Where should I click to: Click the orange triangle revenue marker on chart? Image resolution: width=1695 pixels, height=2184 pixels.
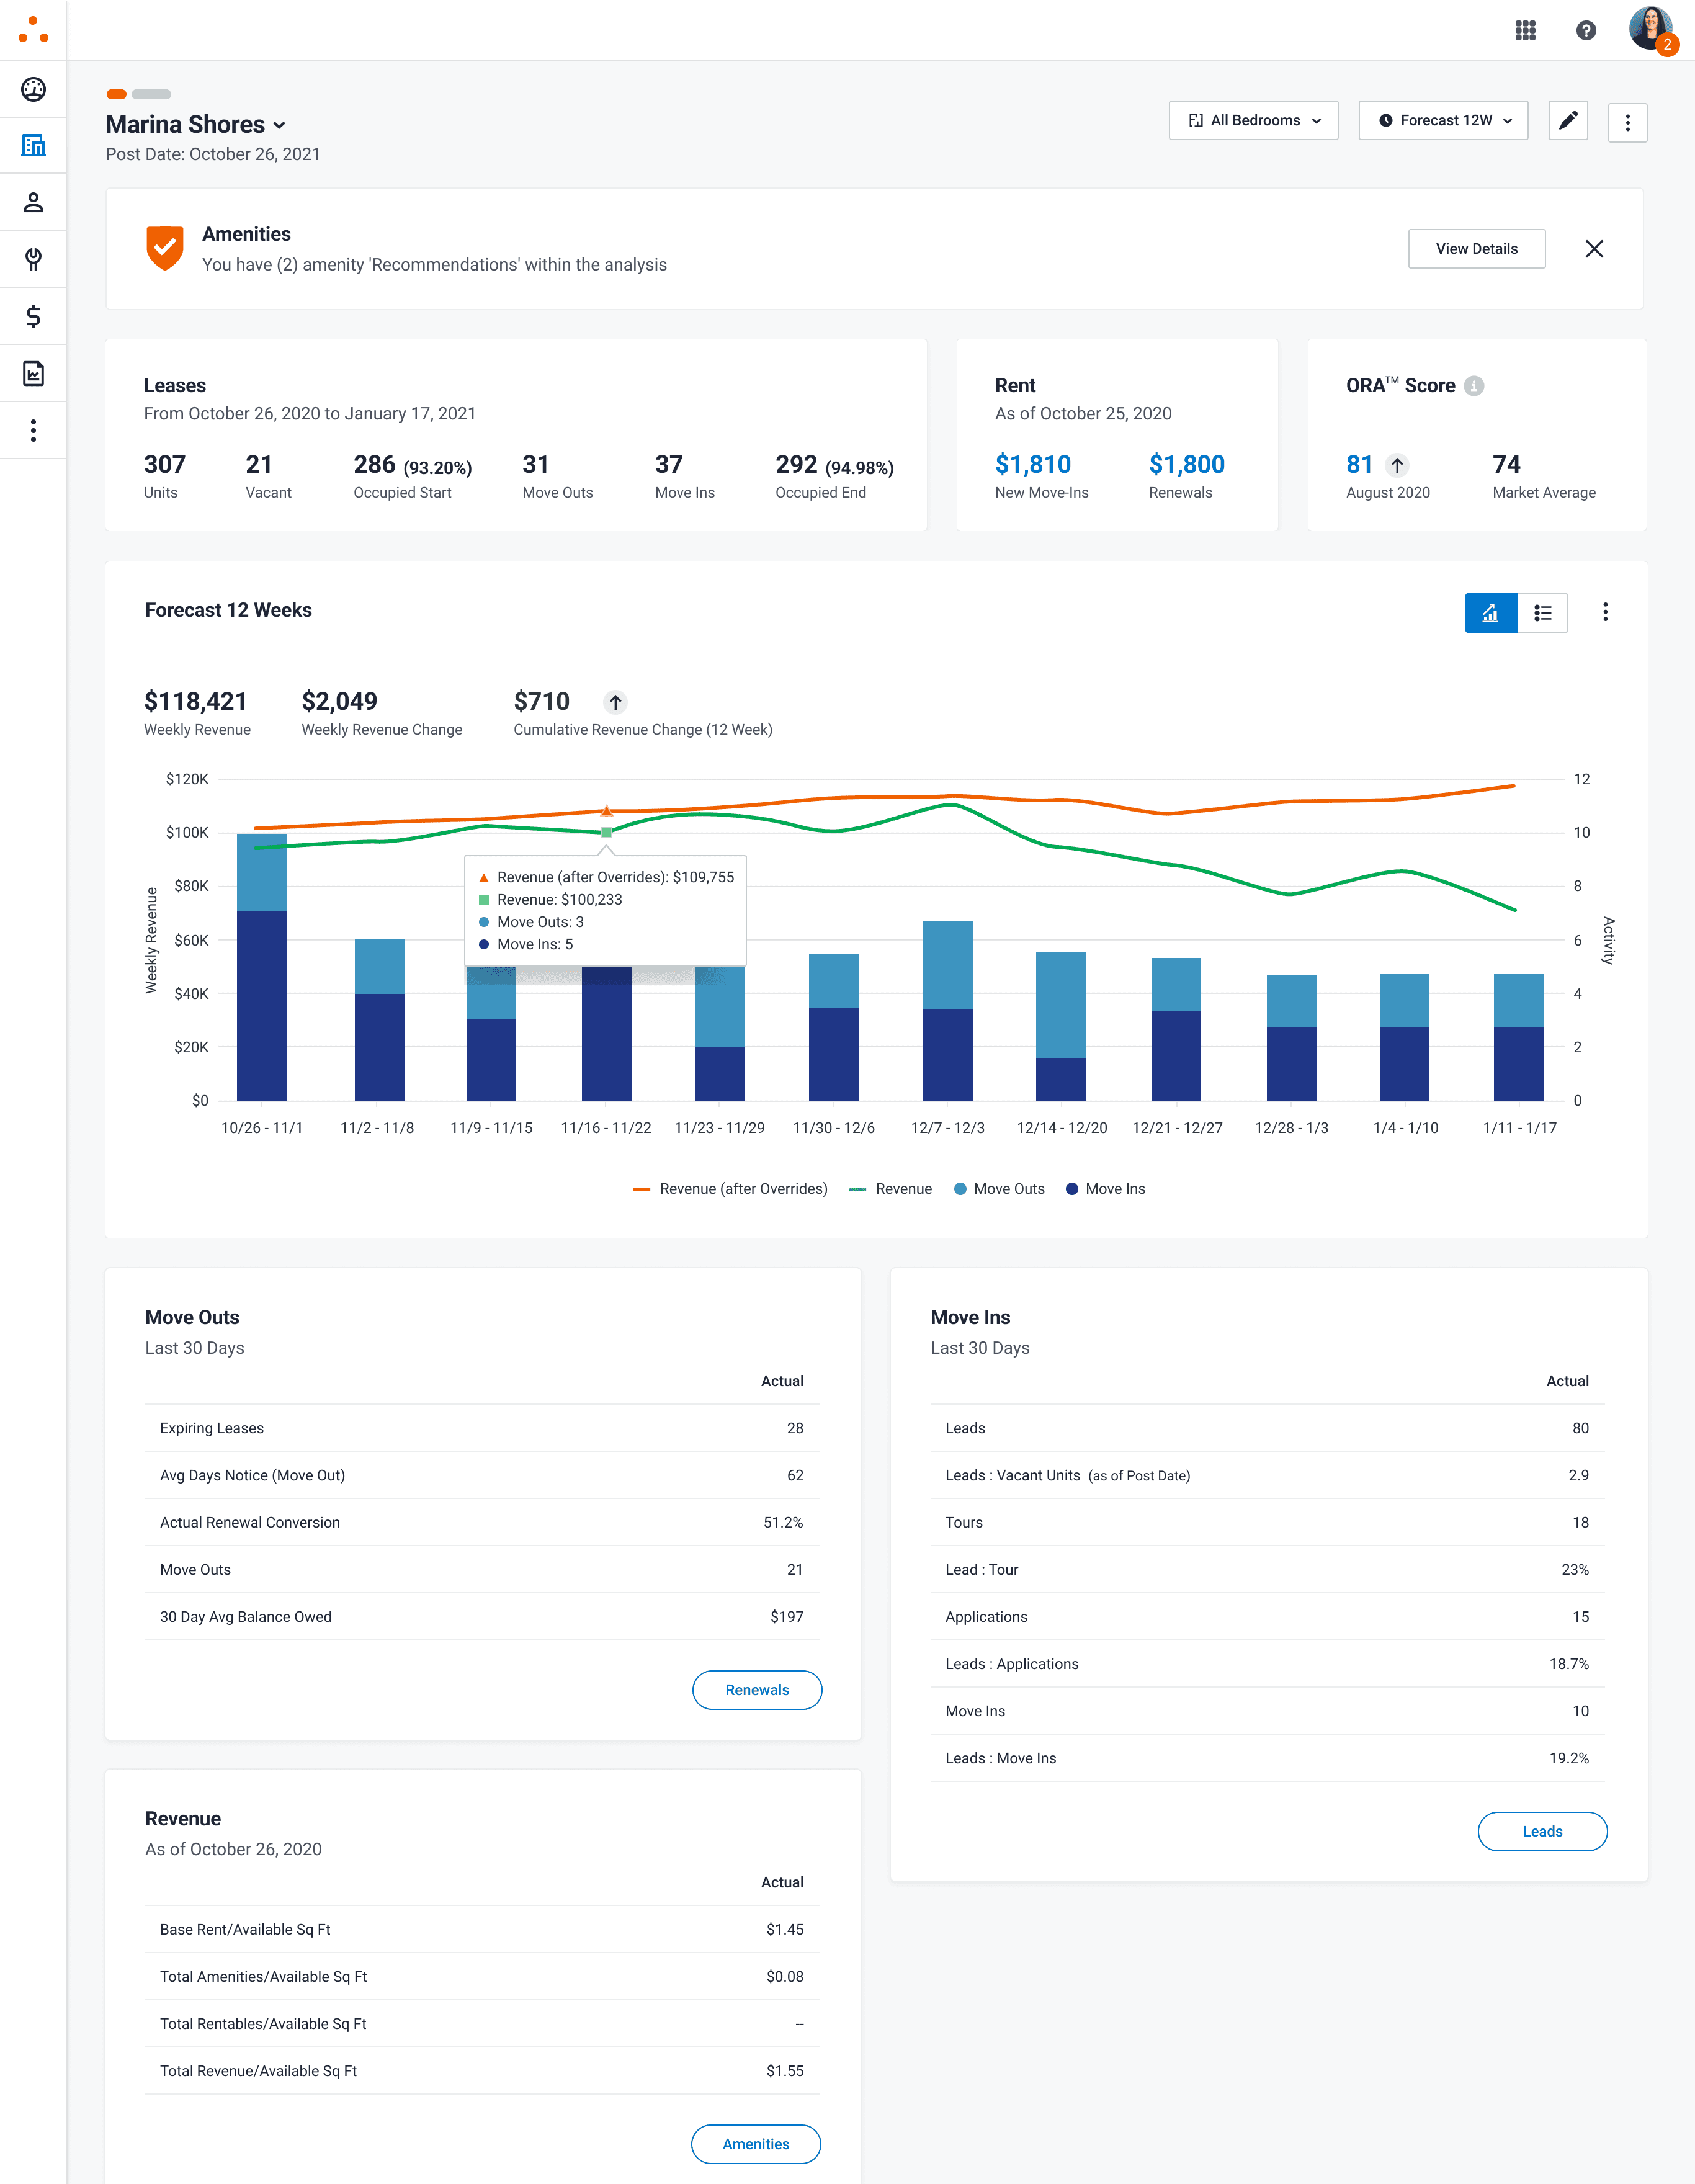[x=606, y=811]
